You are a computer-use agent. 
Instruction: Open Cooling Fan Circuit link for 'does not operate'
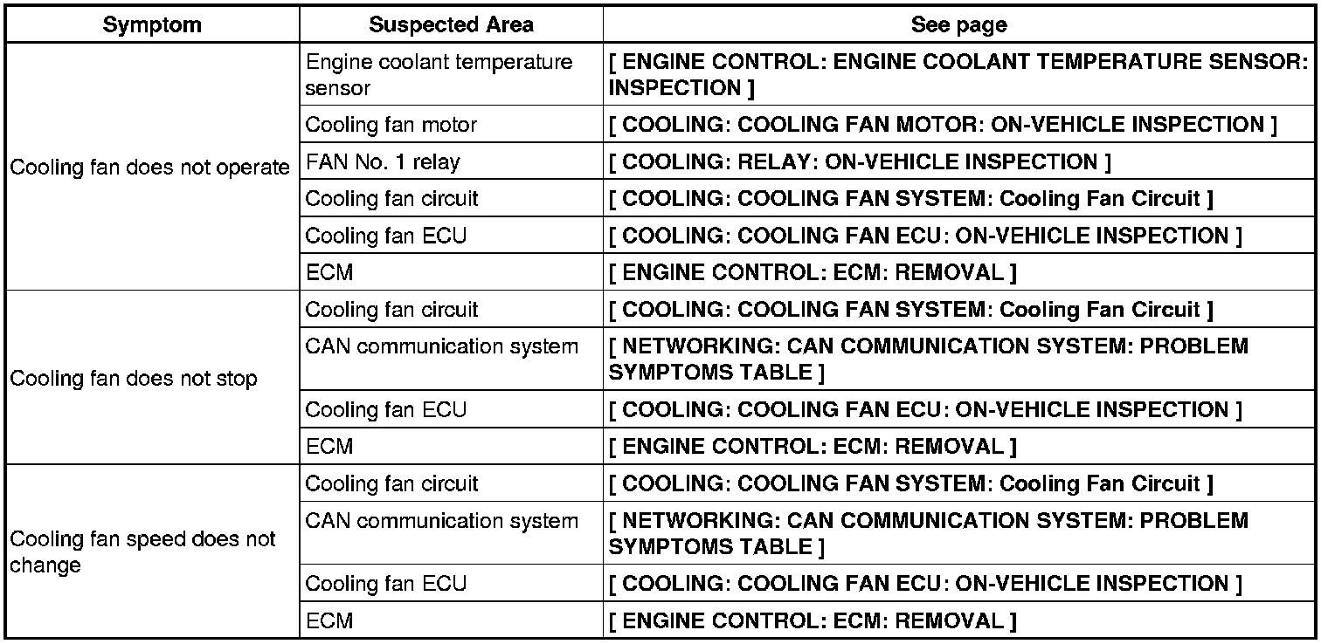click(910, 199)
